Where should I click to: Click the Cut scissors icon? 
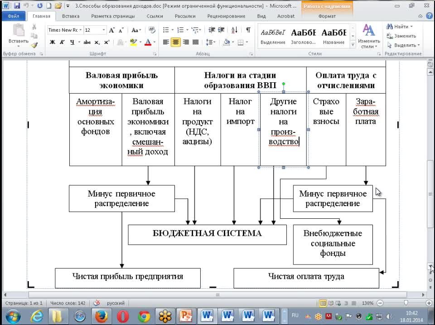pos(34,27)
